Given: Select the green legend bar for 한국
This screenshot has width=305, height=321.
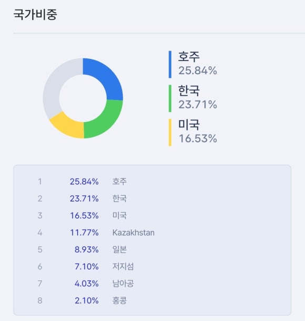Looking at the screenshot, I should click(x=170, y=98).
